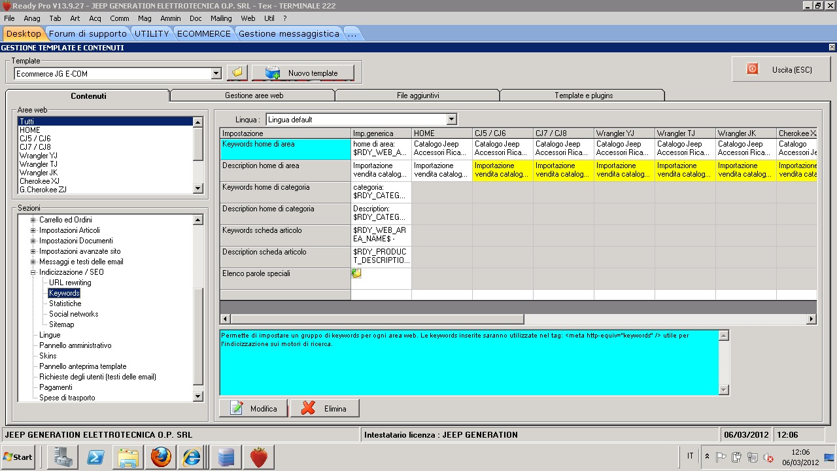Click the strawberry Ready Pro taskbar icon

pos(258,457)
